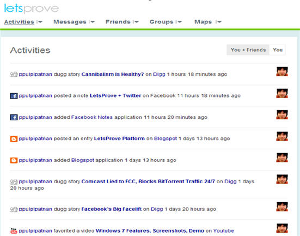The width and height of the screenshot is (300, 236).
Task: Open the Cannibalism Is Healthy? story link
Action: pyautogui.click(x=113, y=74)
